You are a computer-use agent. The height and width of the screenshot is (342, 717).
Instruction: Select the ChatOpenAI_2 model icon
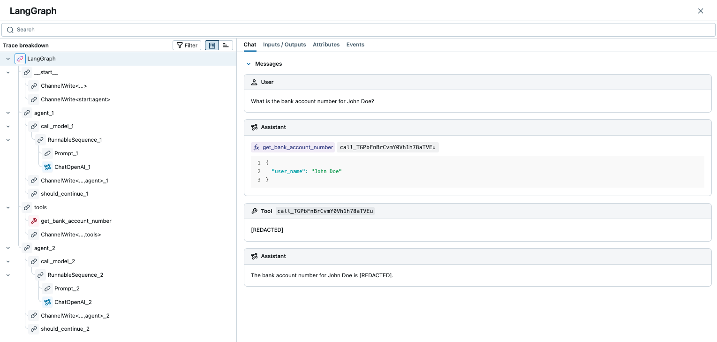47,302
